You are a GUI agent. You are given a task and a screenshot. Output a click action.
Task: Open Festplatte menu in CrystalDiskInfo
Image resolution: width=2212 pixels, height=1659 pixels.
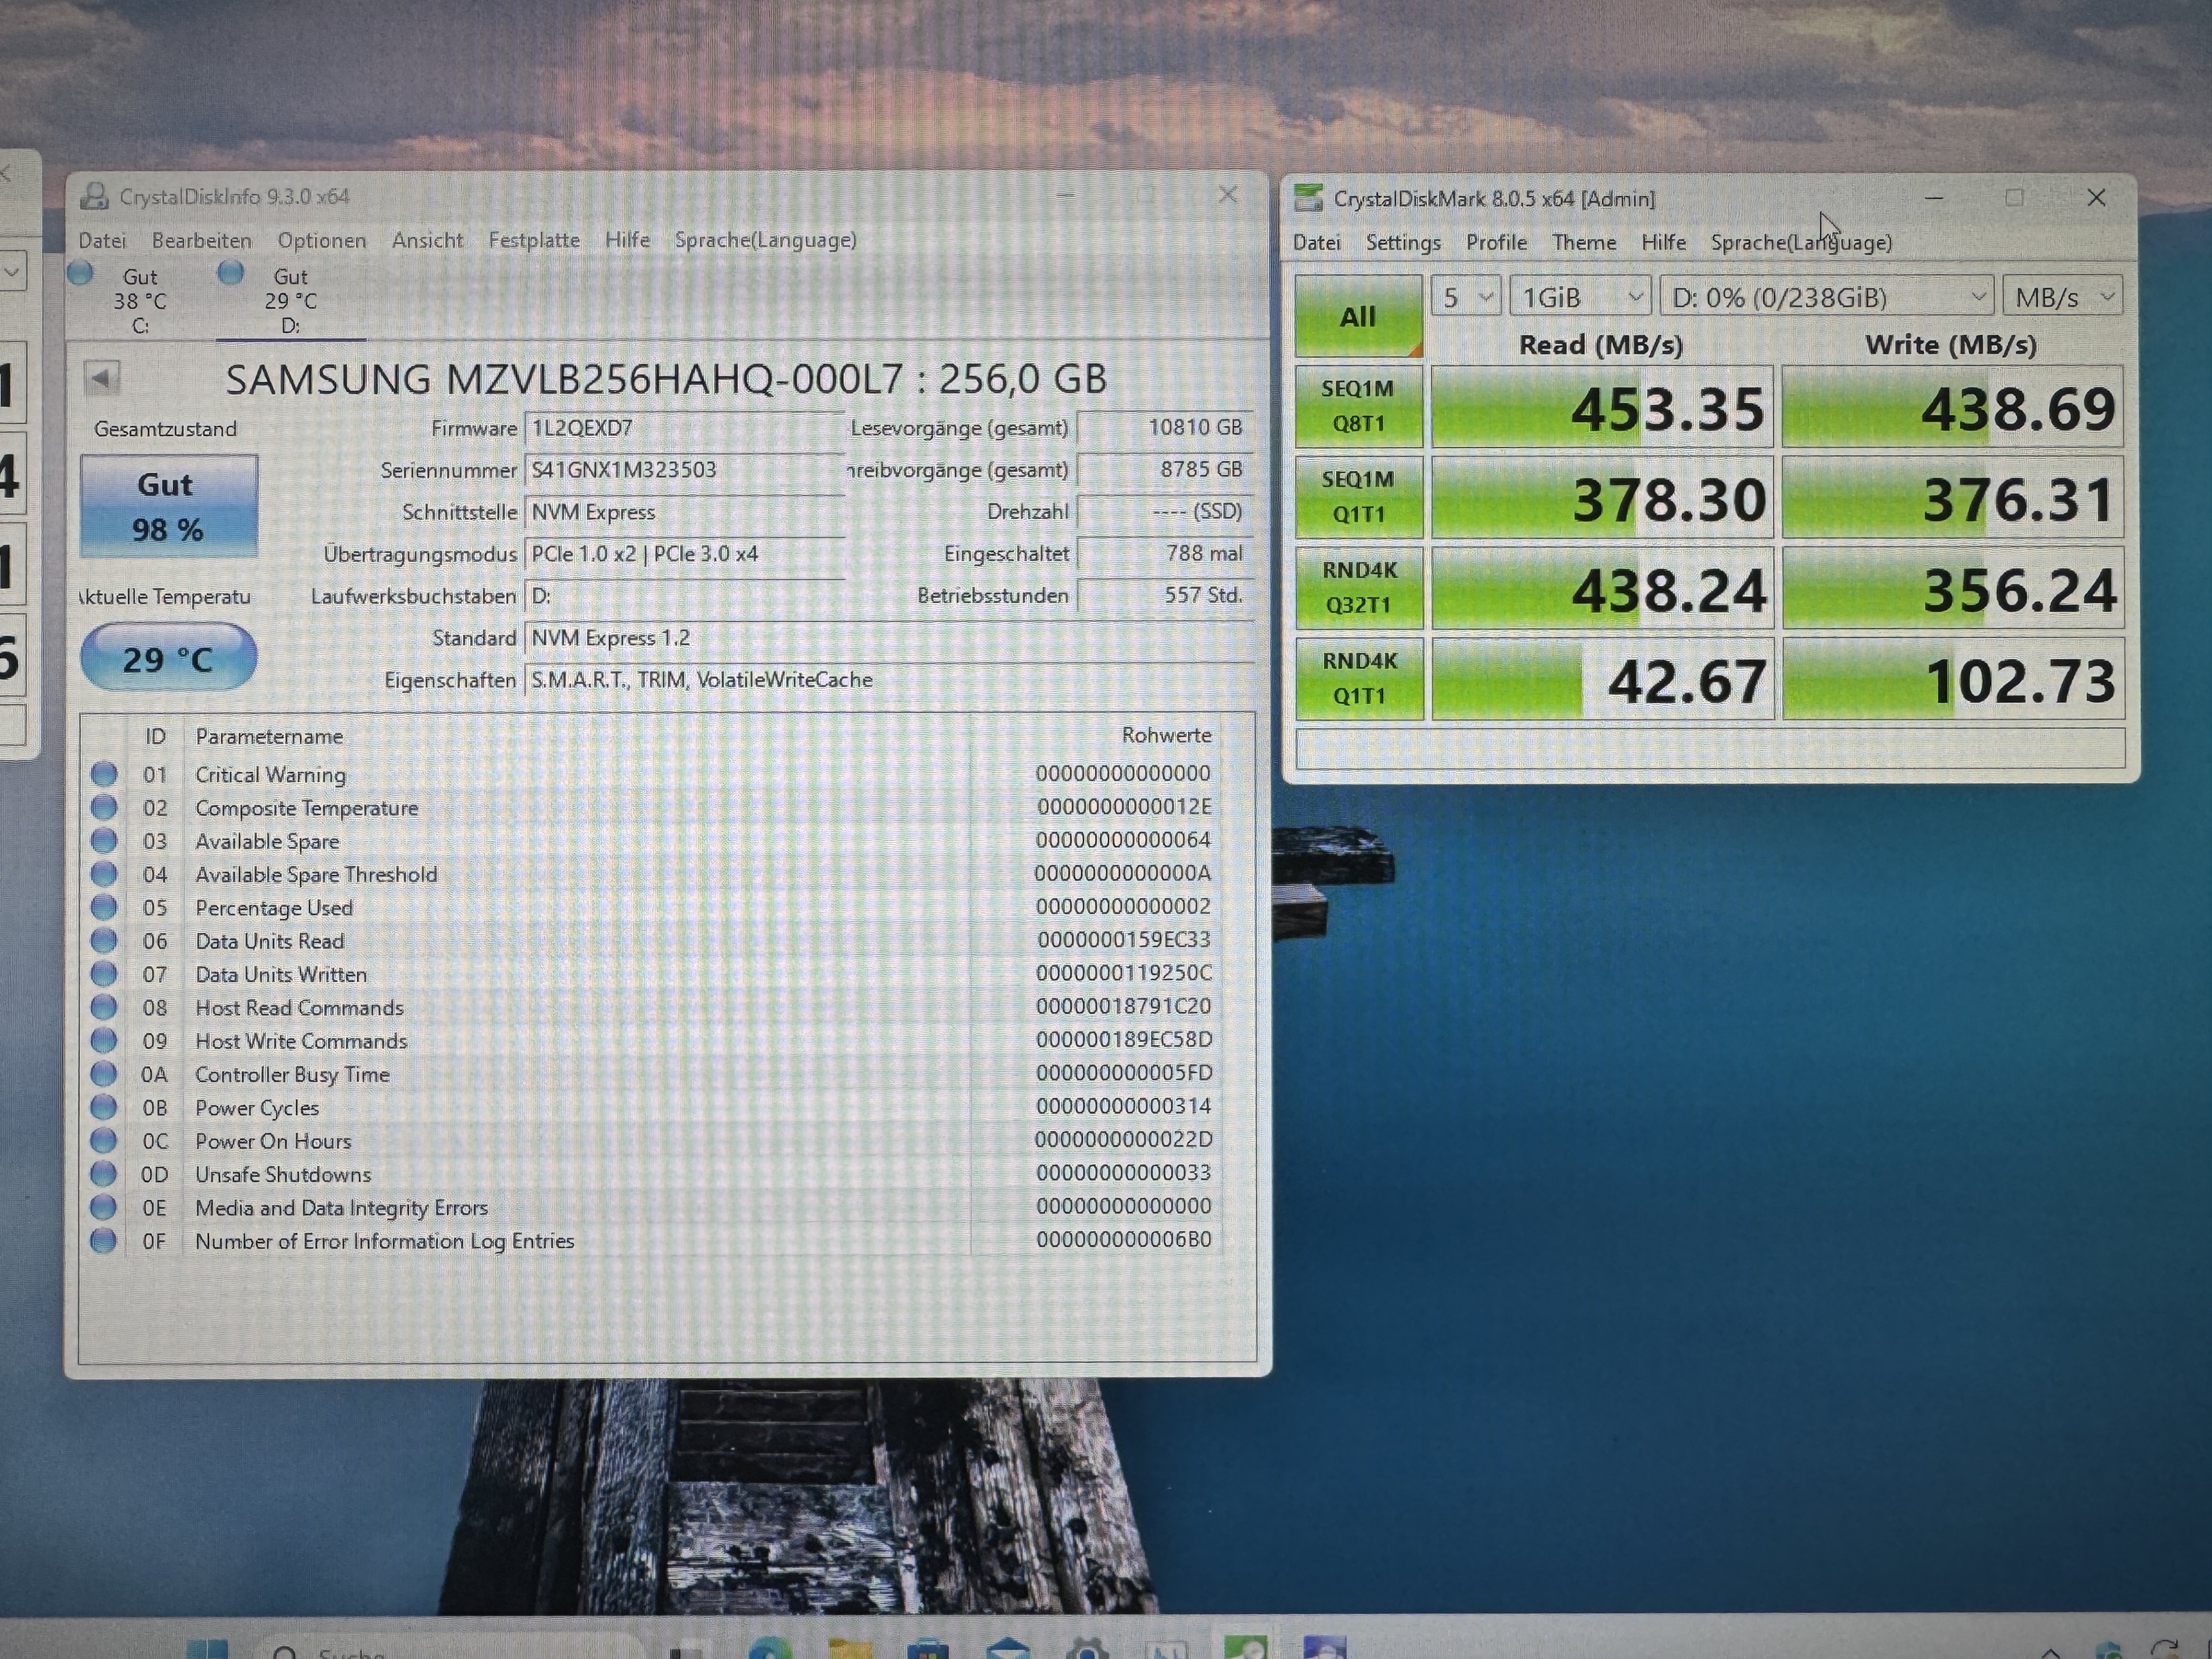pos(534,240)
